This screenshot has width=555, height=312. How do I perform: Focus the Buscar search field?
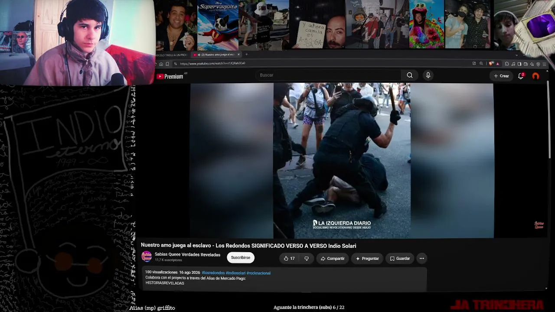click(329, 75)
